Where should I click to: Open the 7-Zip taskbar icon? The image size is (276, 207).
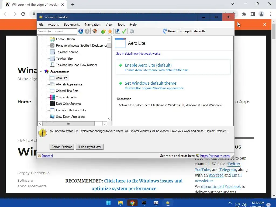coord(156,203)
